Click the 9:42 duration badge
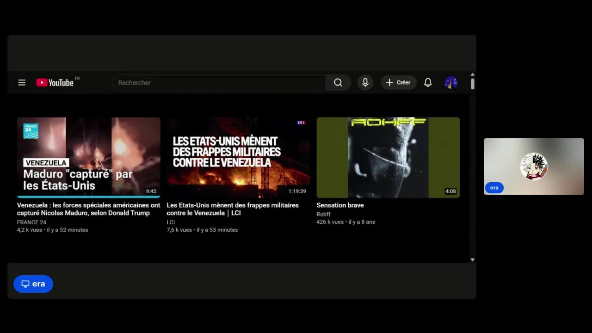Image resolution: width=592 pixels, height=333 pixels. [151, 191]
